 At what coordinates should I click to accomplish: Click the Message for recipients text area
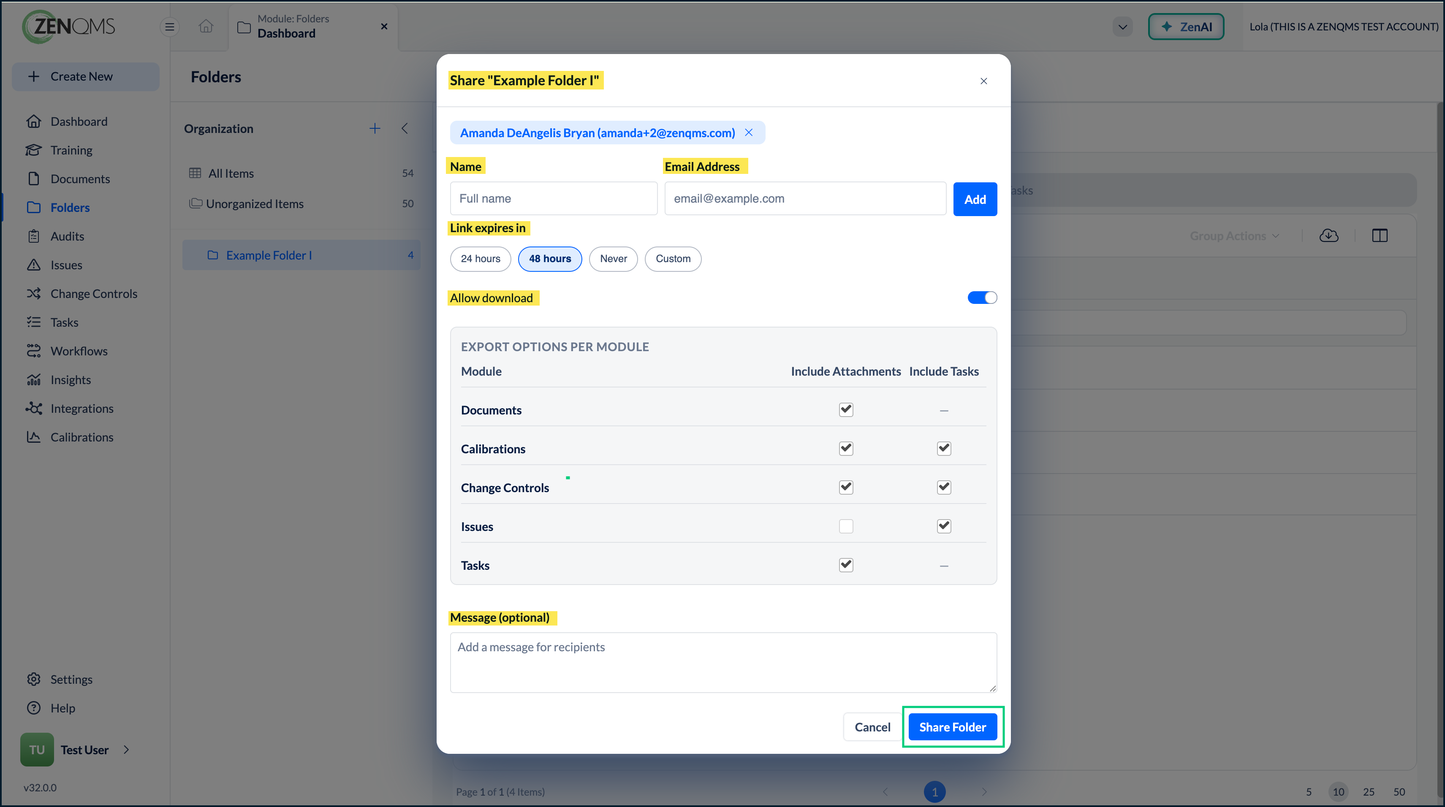(723, 662)
